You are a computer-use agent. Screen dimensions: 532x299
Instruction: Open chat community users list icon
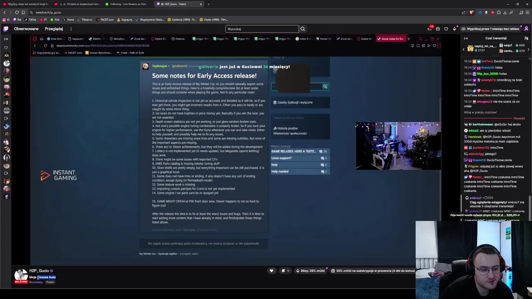[526, 38]
